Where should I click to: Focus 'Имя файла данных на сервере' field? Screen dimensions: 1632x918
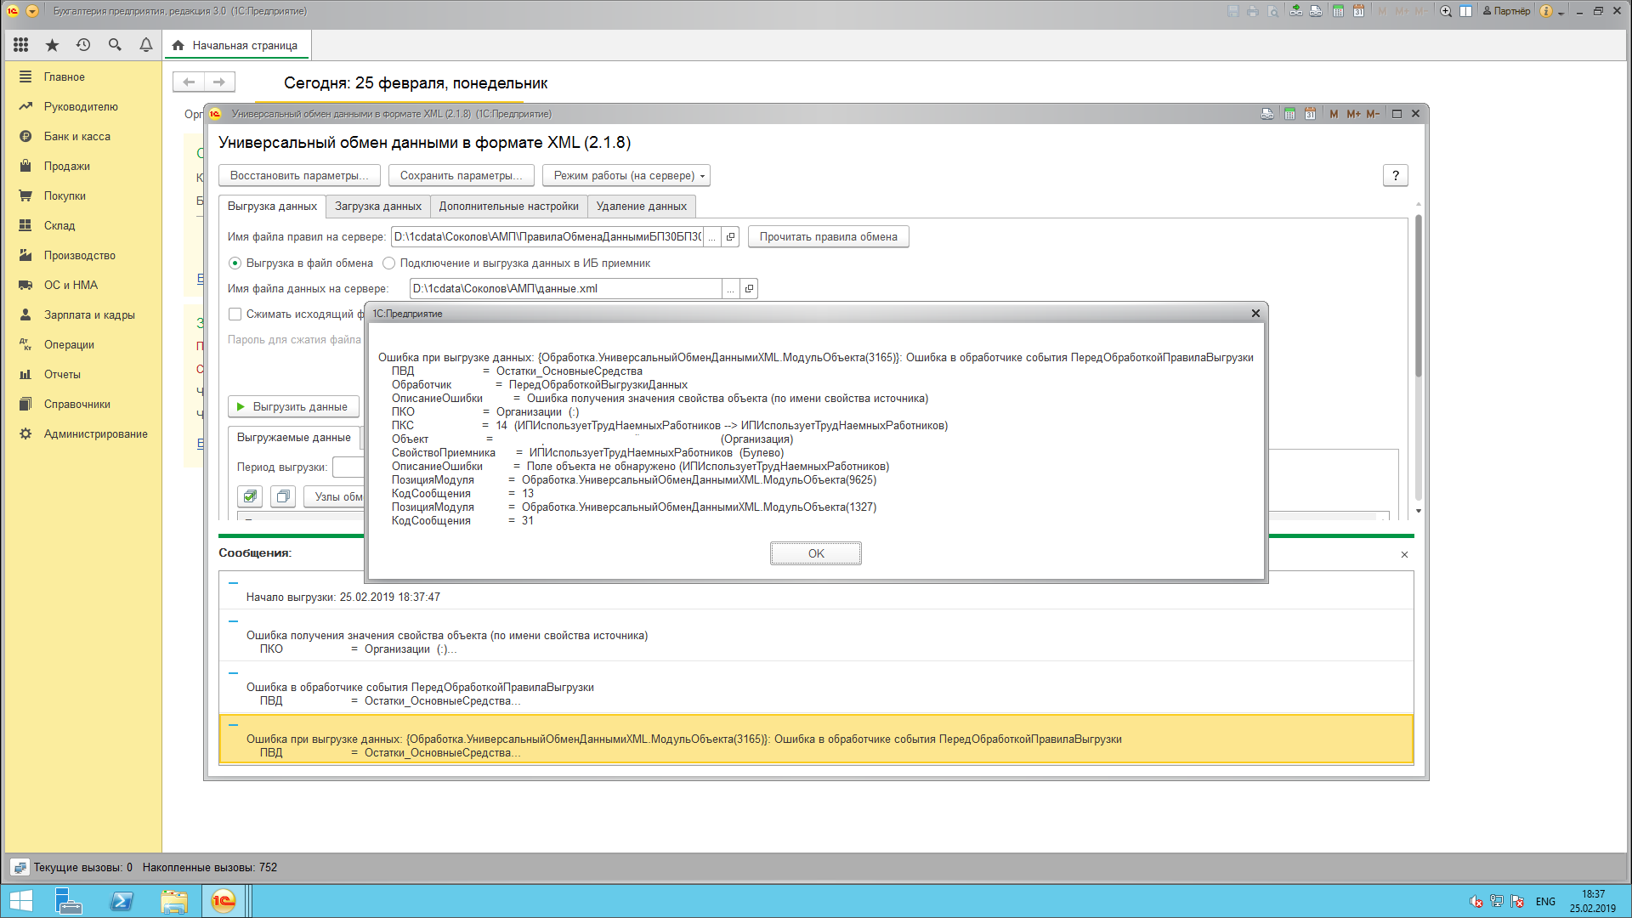coord(565,289)
